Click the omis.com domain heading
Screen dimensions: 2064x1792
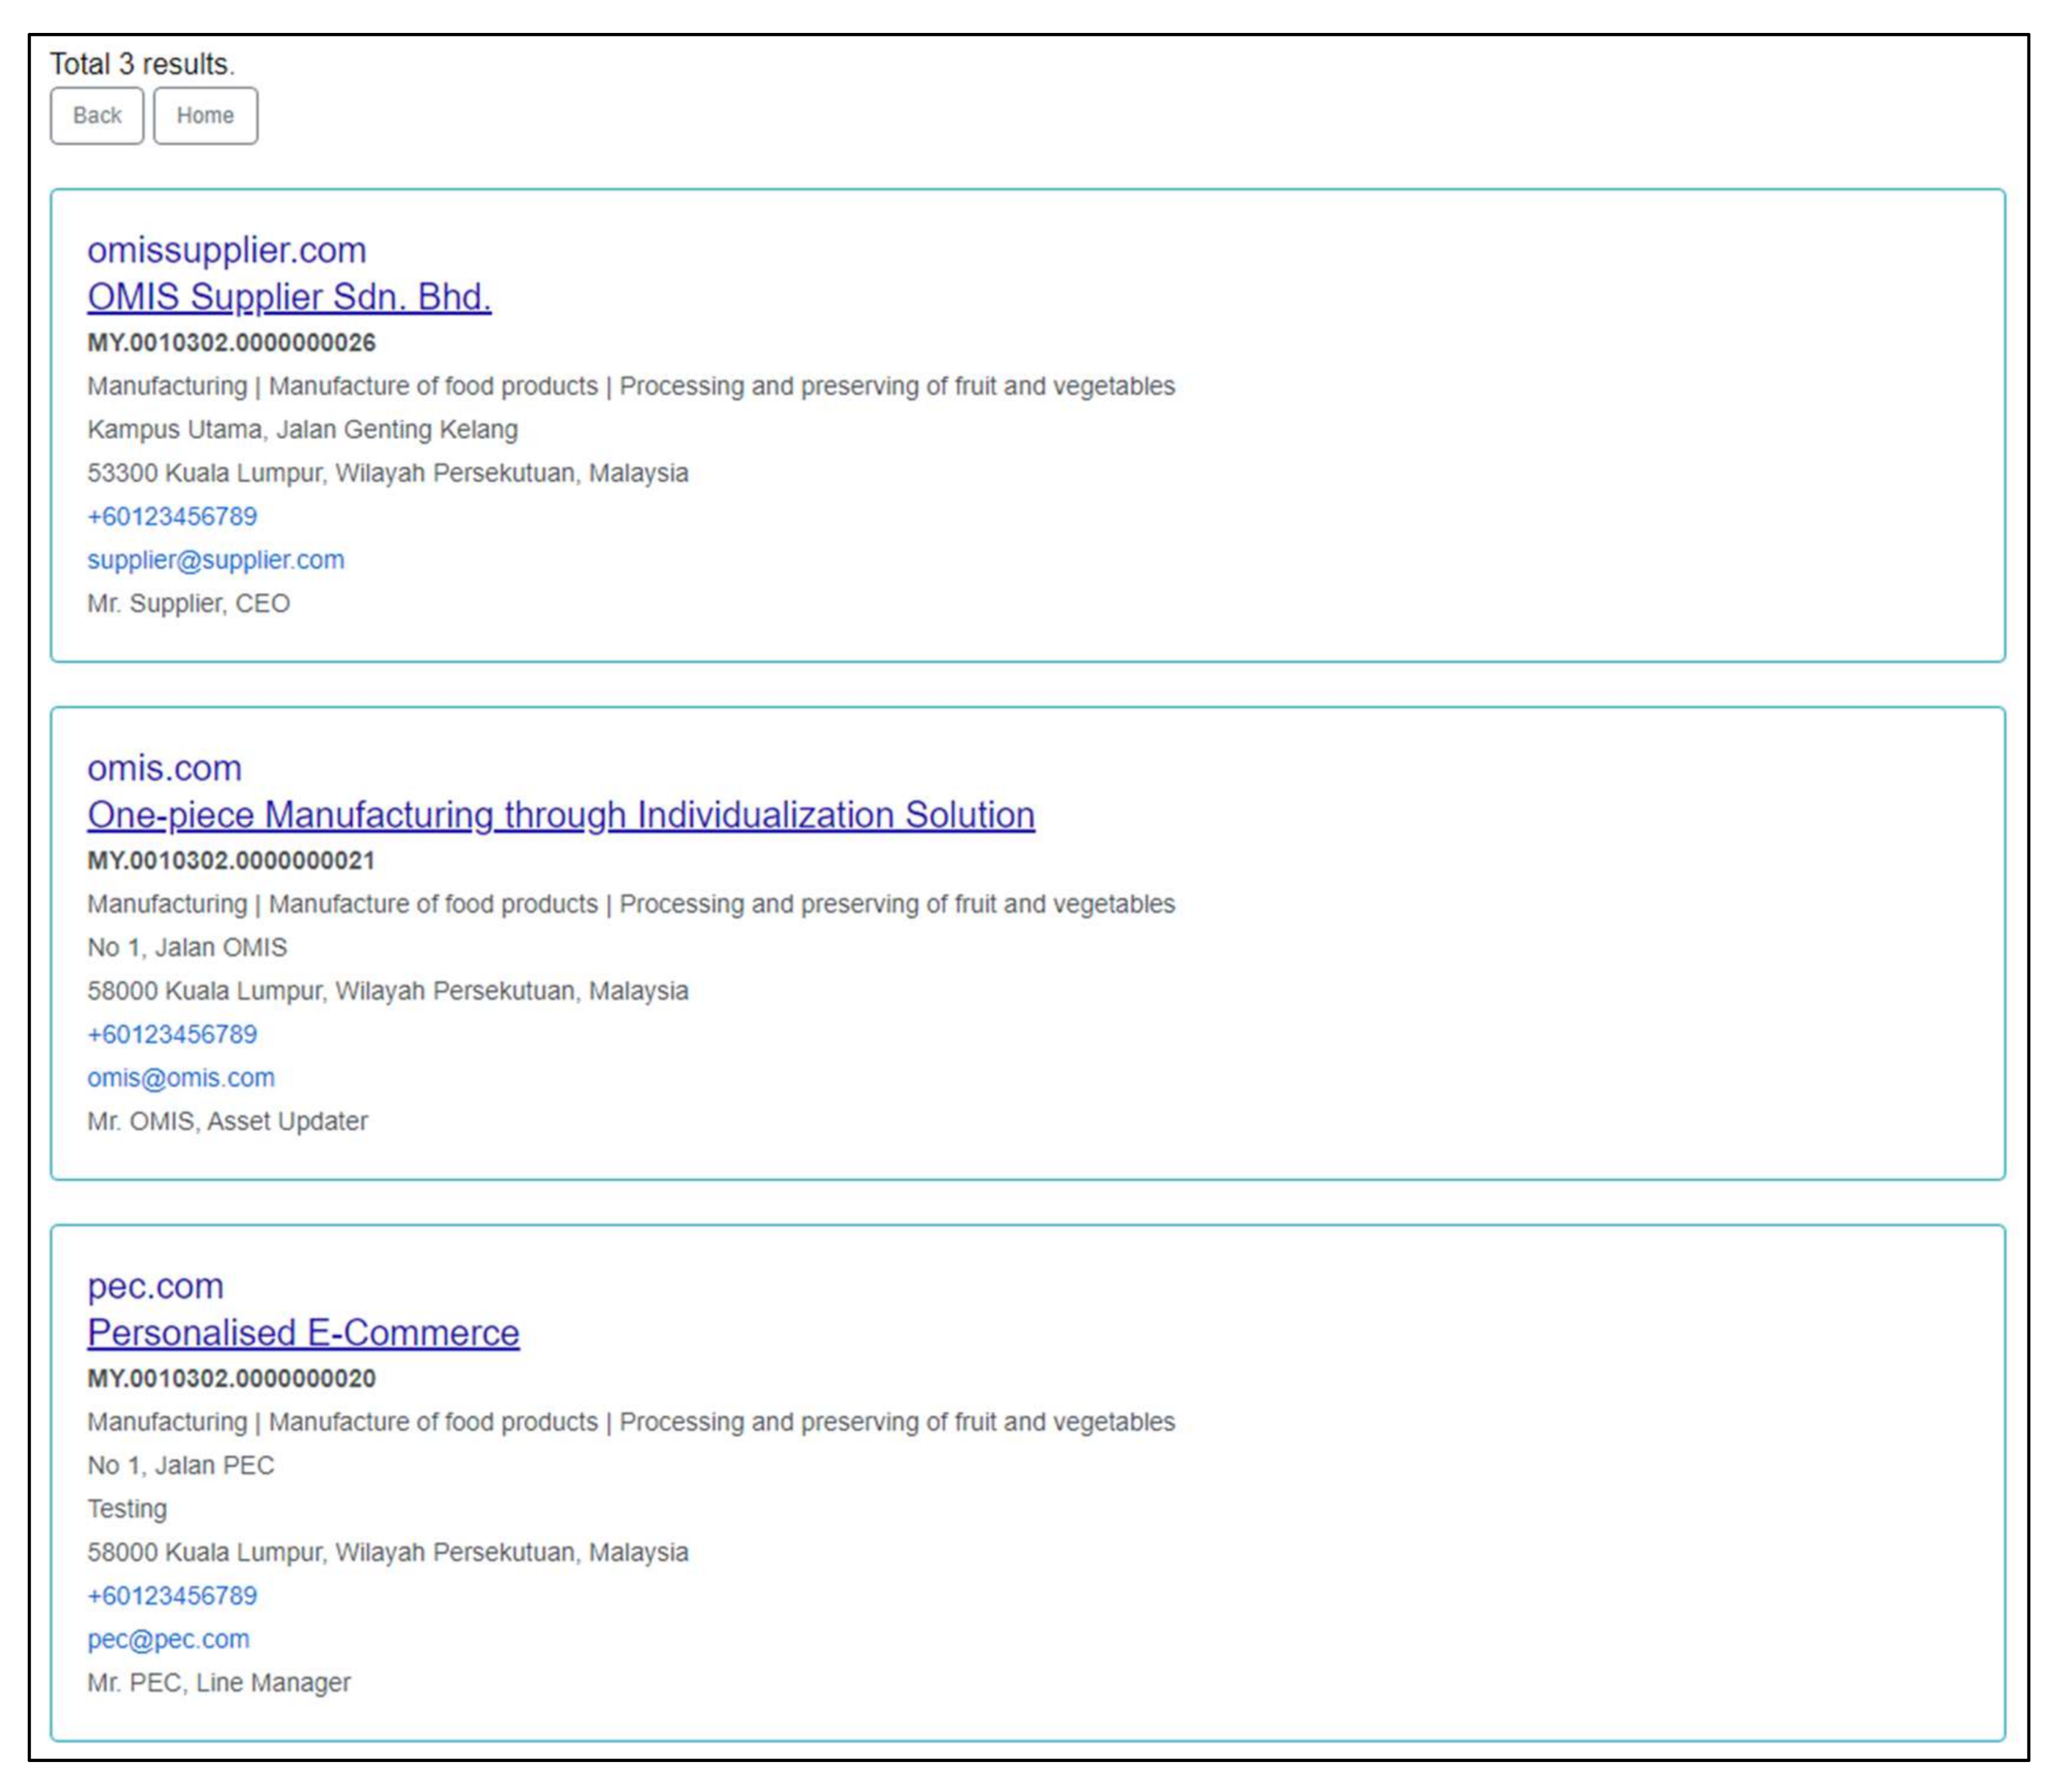point(165,768)
